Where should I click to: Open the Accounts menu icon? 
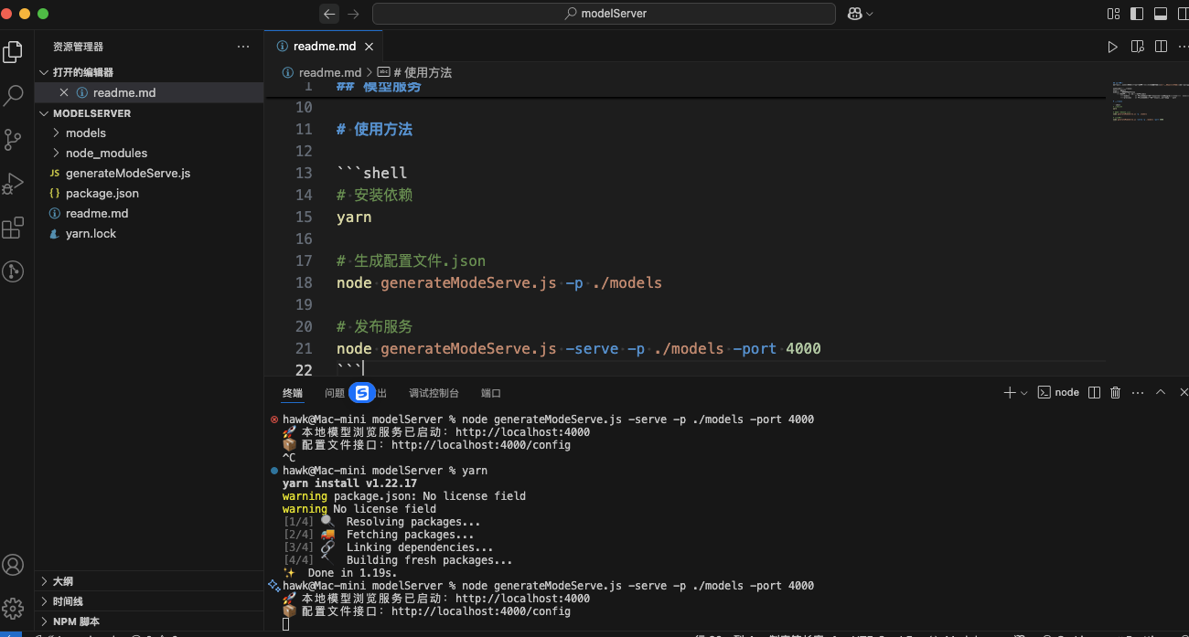click(x=13, y=565)
